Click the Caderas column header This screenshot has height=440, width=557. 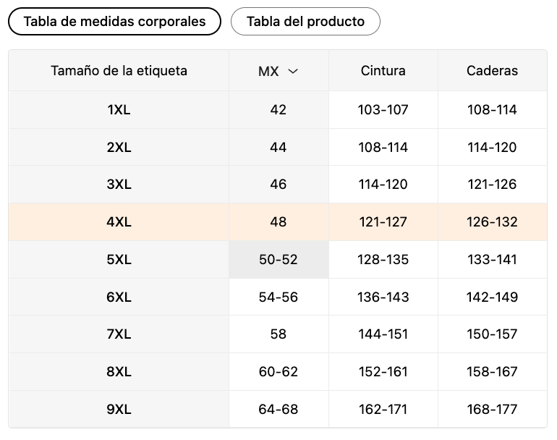pos(492,71)
